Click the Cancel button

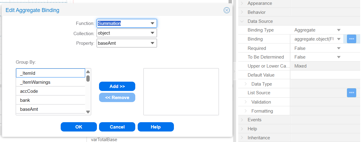point(117,127)
